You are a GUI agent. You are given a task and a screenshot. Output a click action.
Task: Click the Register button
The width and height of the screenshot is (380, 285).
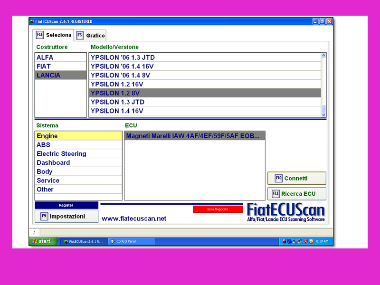point(66,205)
